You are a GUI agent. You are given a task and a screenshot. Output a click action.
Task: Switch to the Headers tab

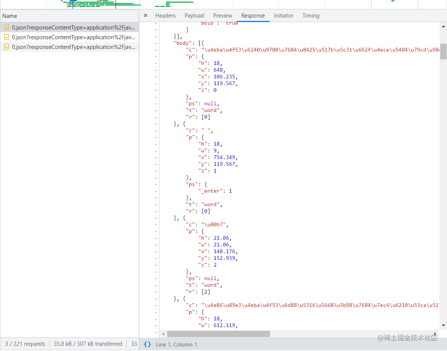tap(165, 16)
